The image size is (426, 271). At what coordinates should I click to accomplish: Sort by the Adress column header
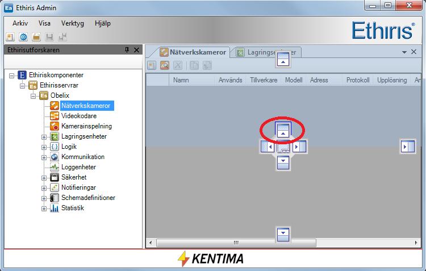coord(324,80)
